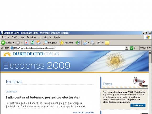Click the Vínculos toolbar label
The width and height of the screenshot is (152, 114).
144,48
